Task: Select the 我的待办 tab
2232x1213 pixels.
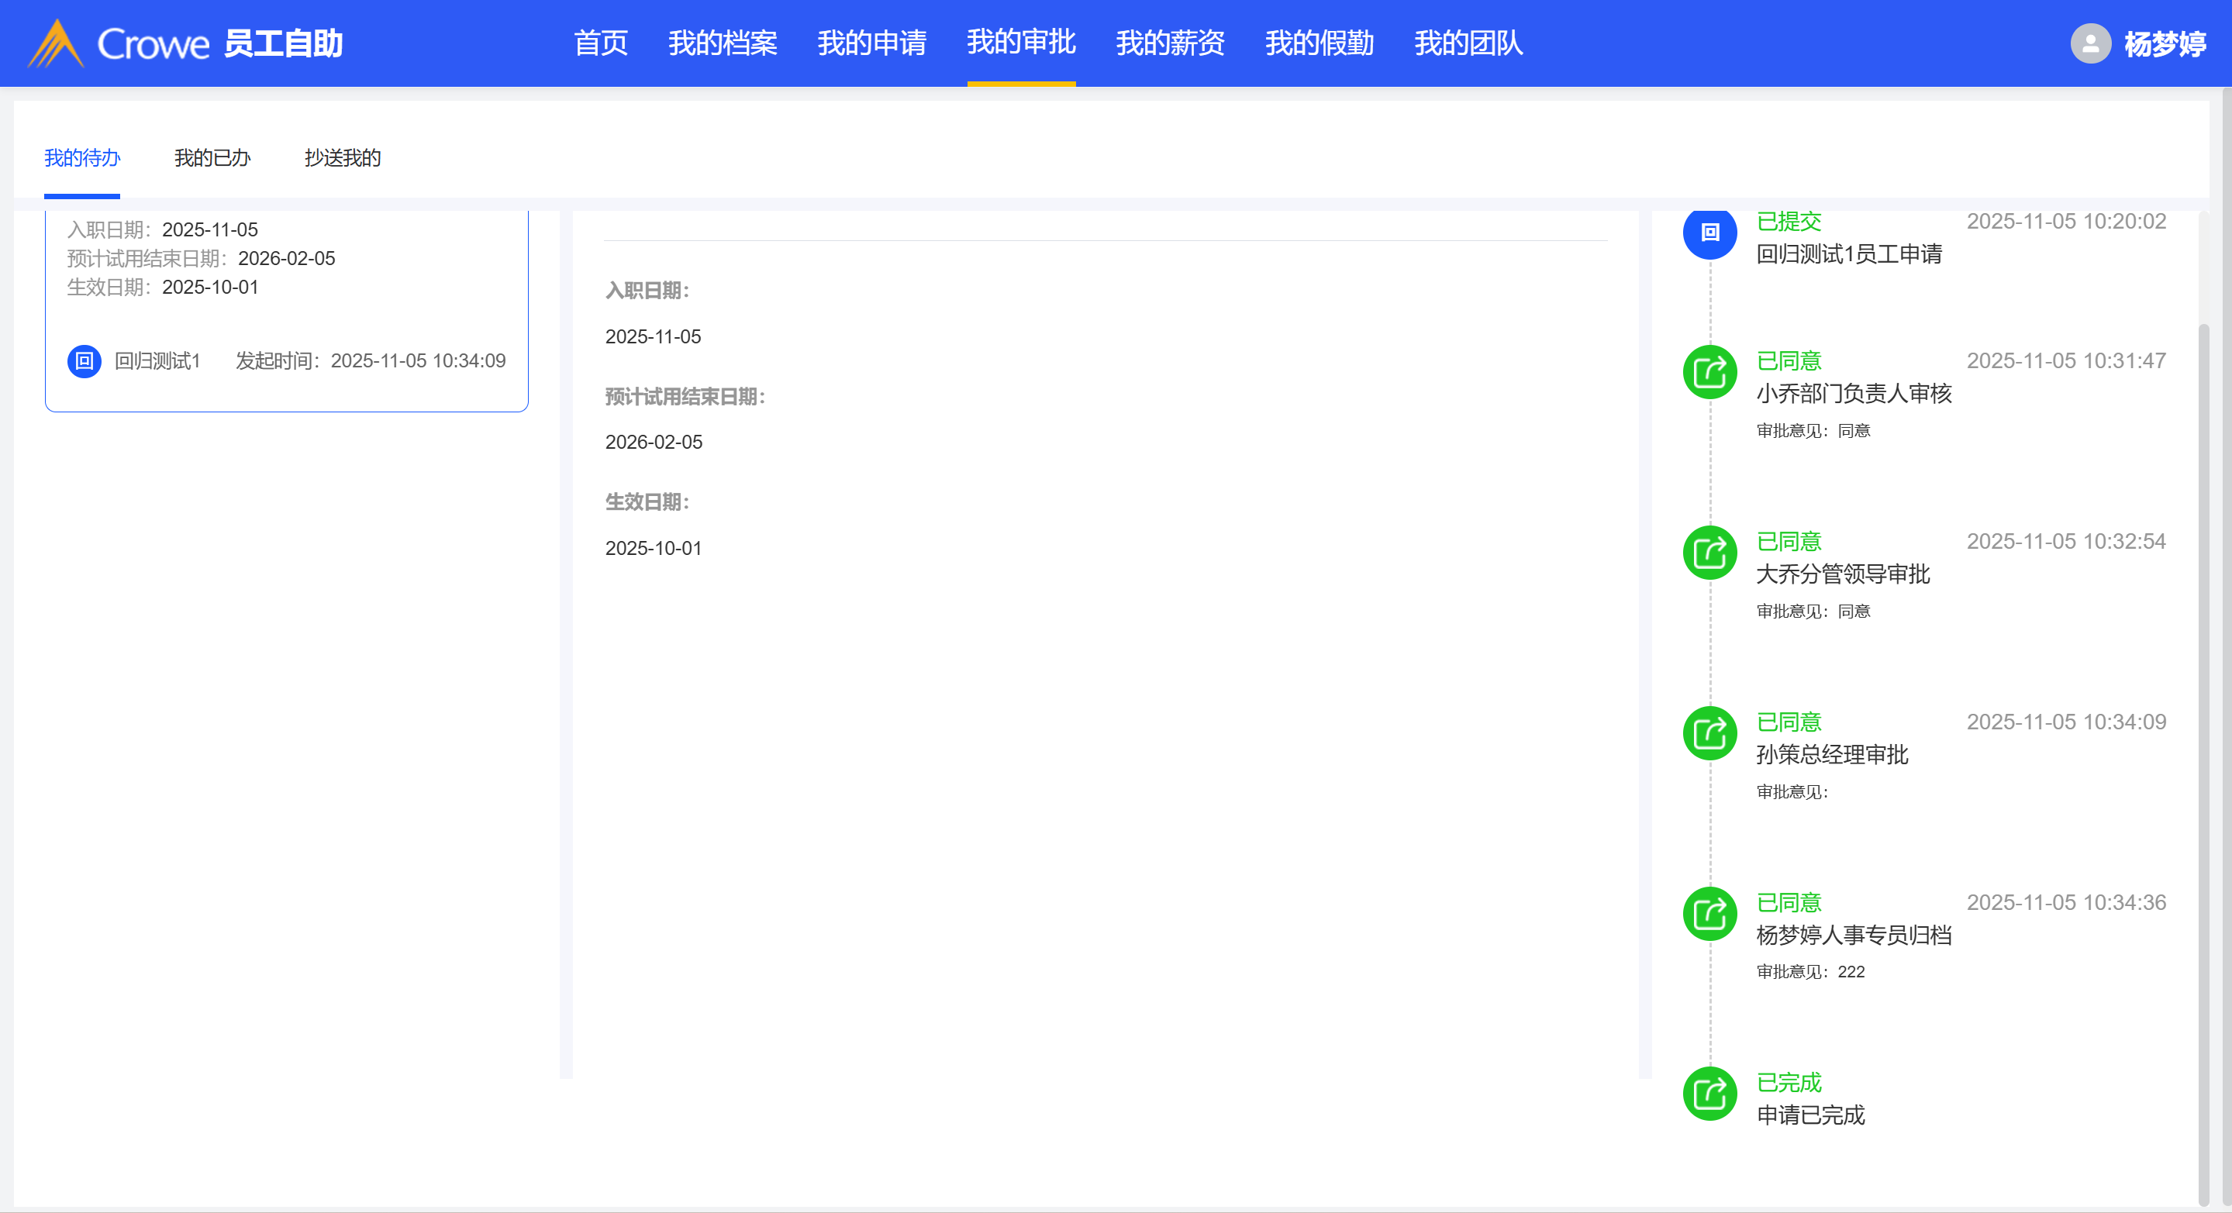Action: pos(82,157)
